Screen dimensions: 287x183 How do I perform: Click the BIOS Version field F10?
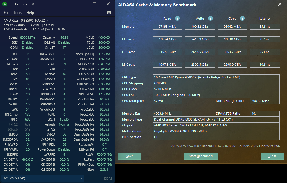[x=216, y=137]
